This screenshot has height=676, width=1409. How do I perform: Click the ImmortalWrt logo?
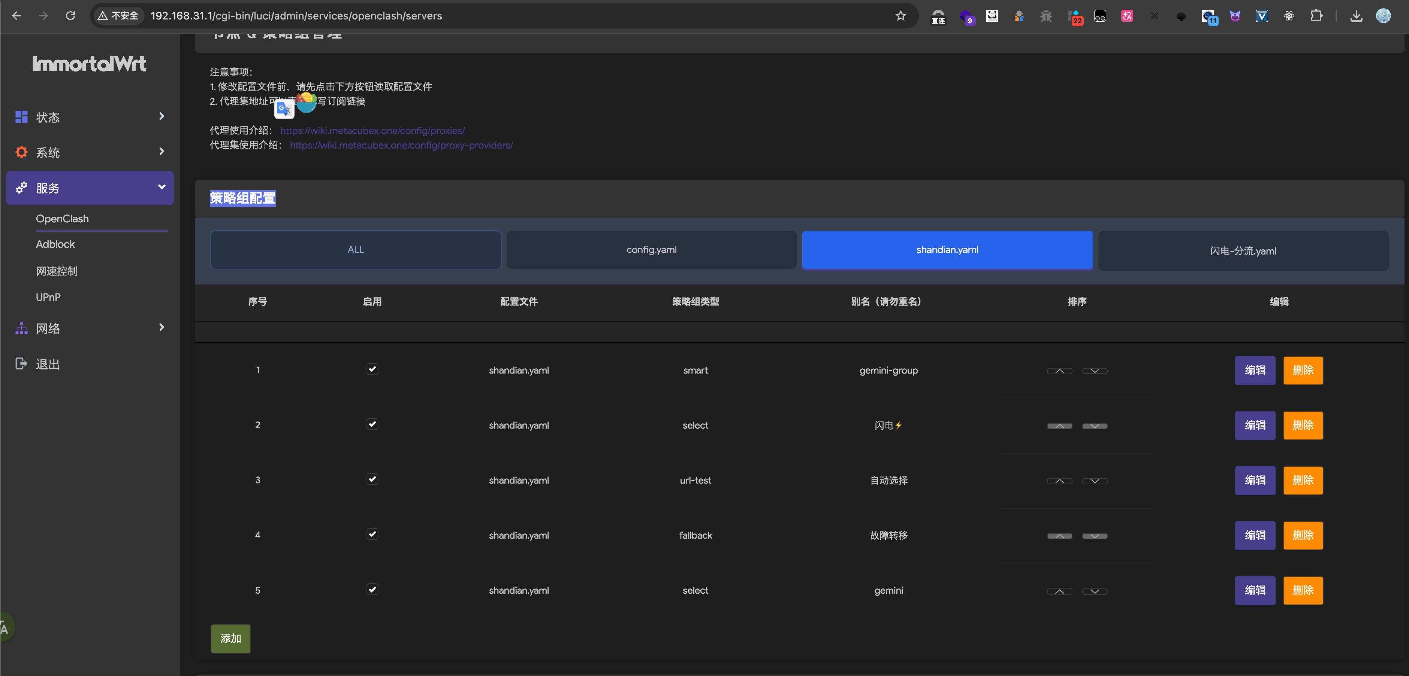tap(89, 64)
